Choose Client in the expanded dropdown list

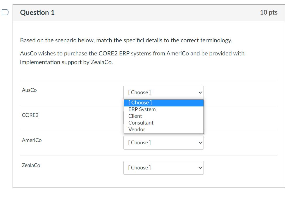click(x=135, y=116)
